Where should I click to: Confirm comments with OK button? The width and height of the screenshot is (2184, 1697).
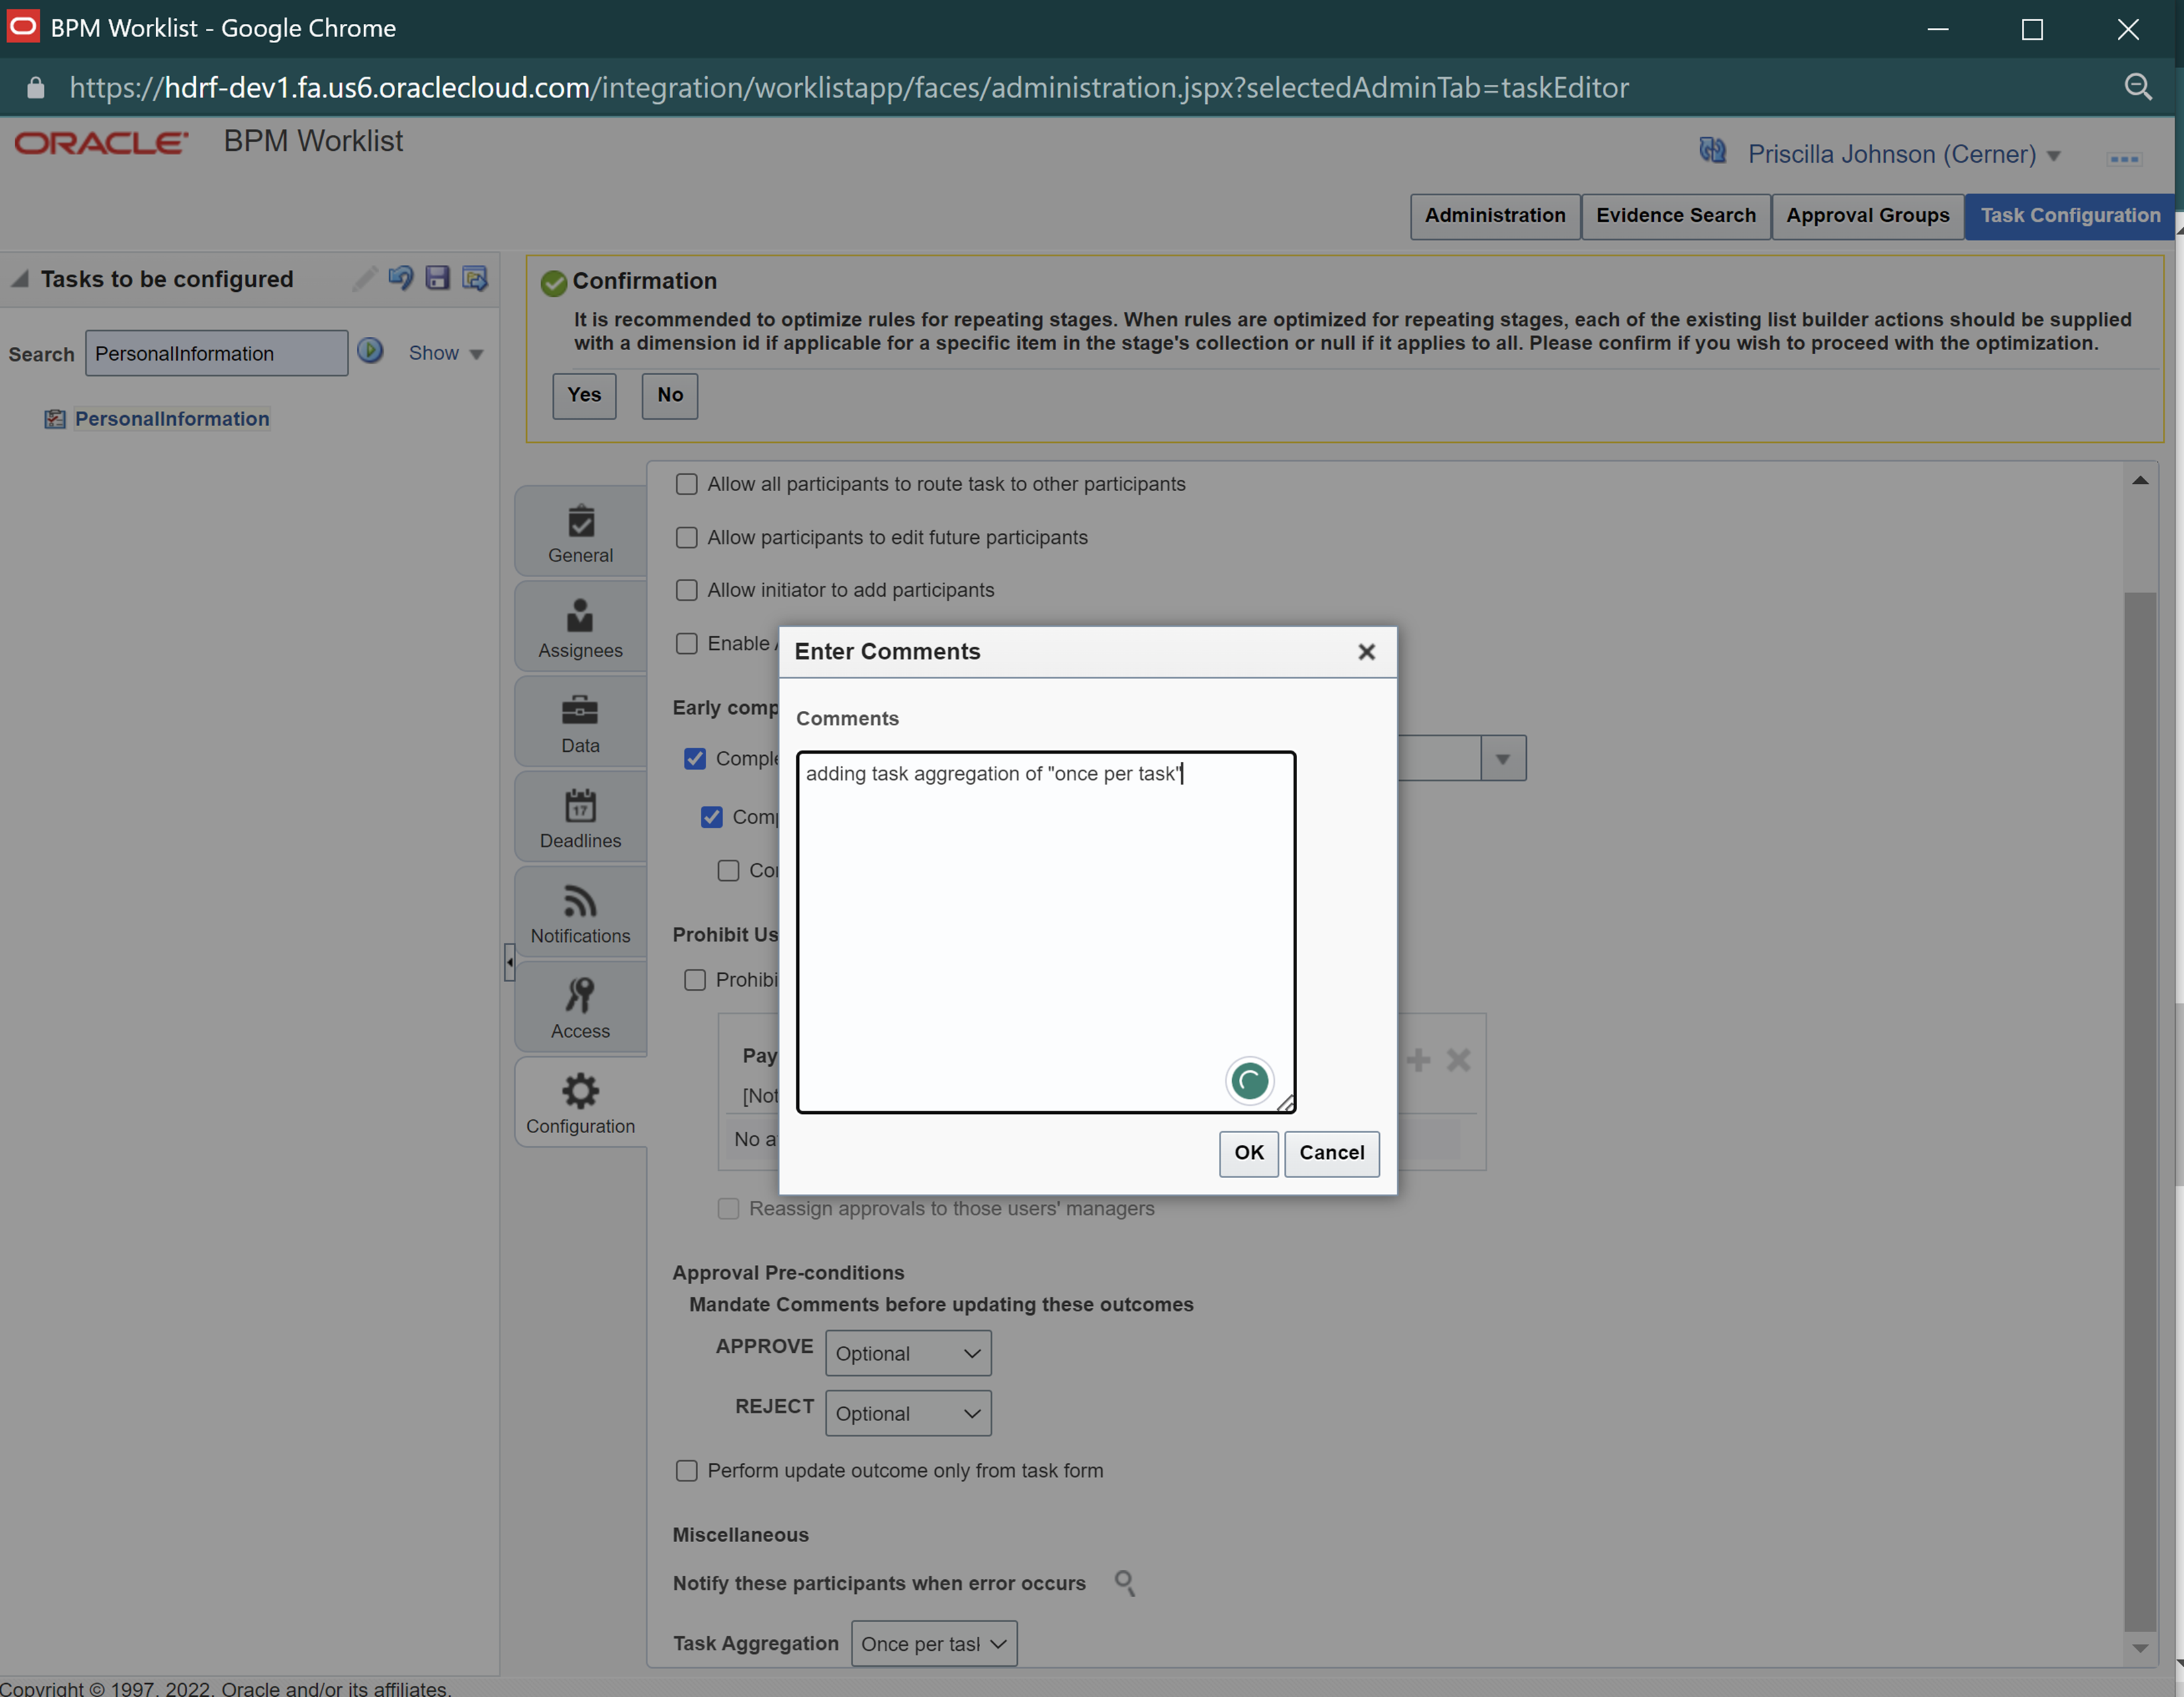click(x=1248, y=1153)
